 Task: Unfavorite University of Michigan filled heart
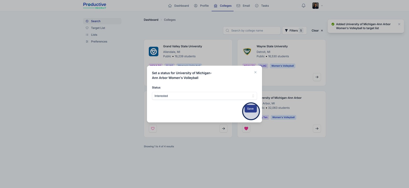click(246, 128)
